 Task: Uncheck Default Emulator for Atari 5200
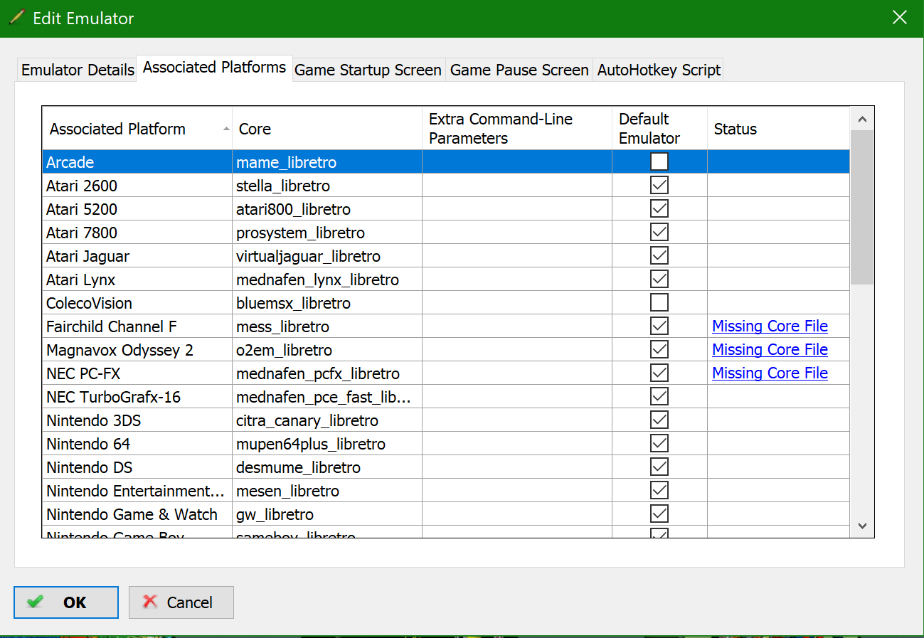659,209
